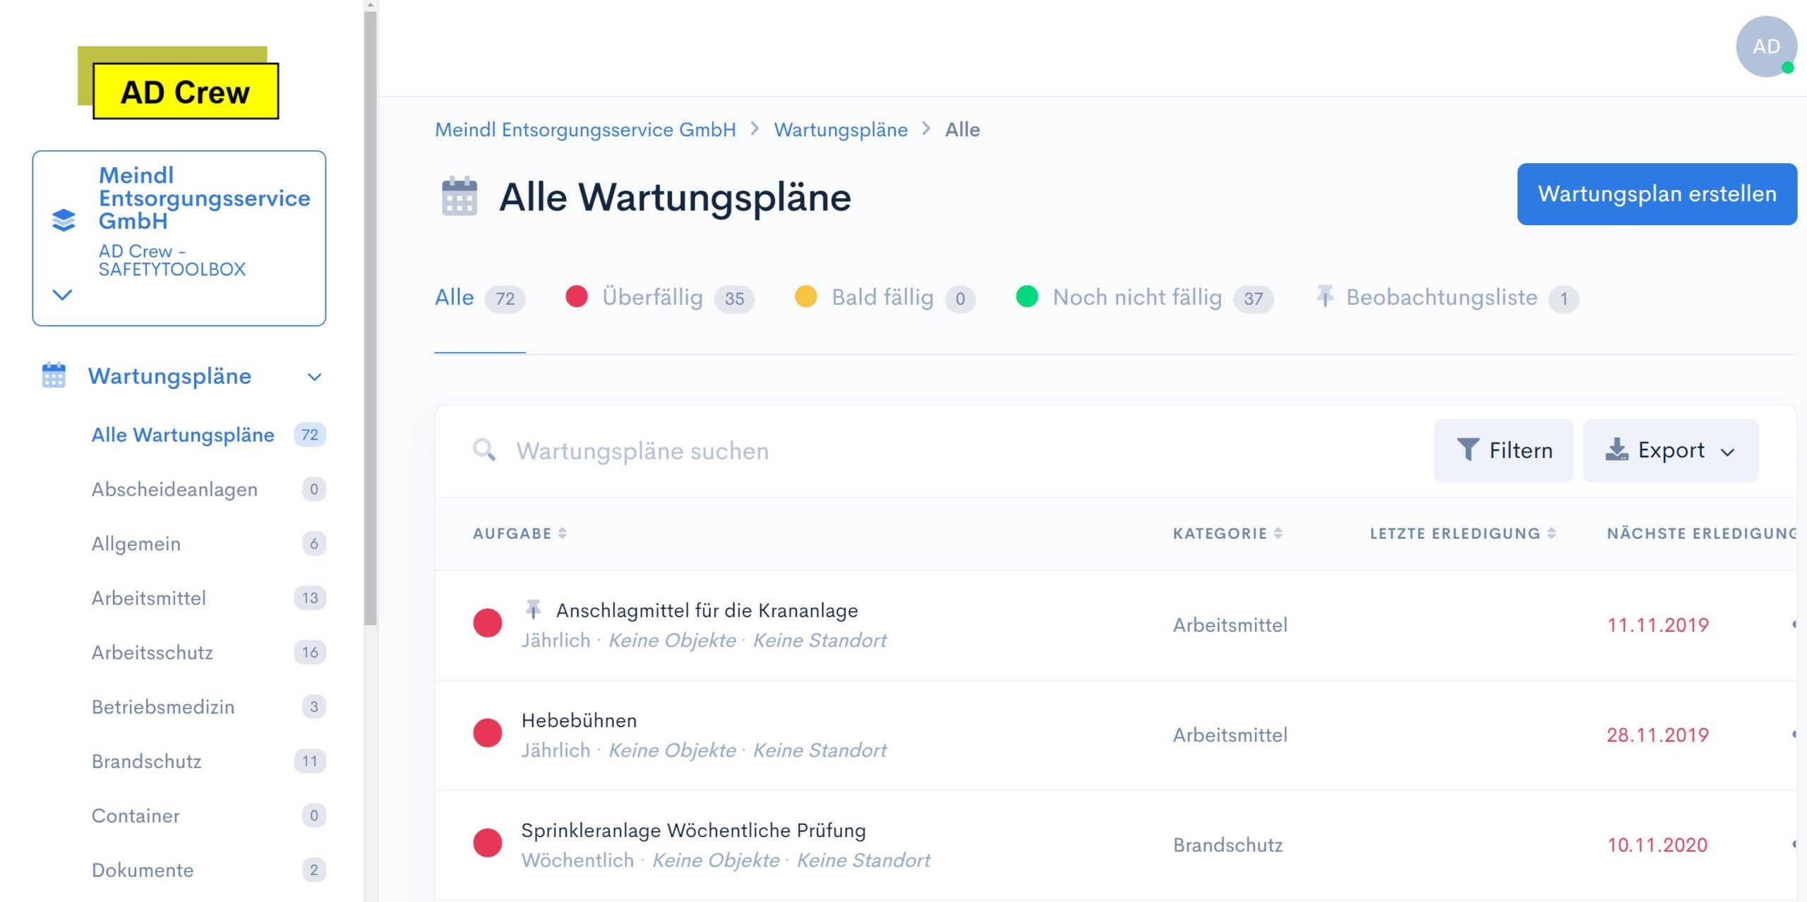Switch to the Überfällig tab
The height and width of the screenshot is (902, 1807).
(x=652, y=298)
